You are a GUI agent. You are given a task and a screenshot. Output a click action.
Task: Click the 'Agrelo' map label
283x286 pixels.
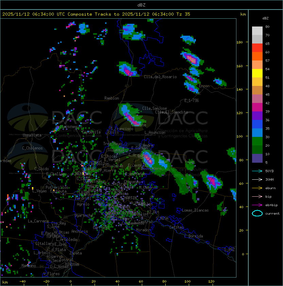tap(83, 204)
